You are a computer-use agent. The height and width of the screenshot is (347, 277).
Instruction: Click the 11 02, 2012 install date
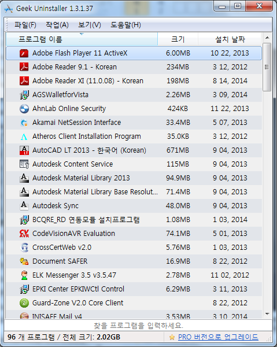coord(230,275)
